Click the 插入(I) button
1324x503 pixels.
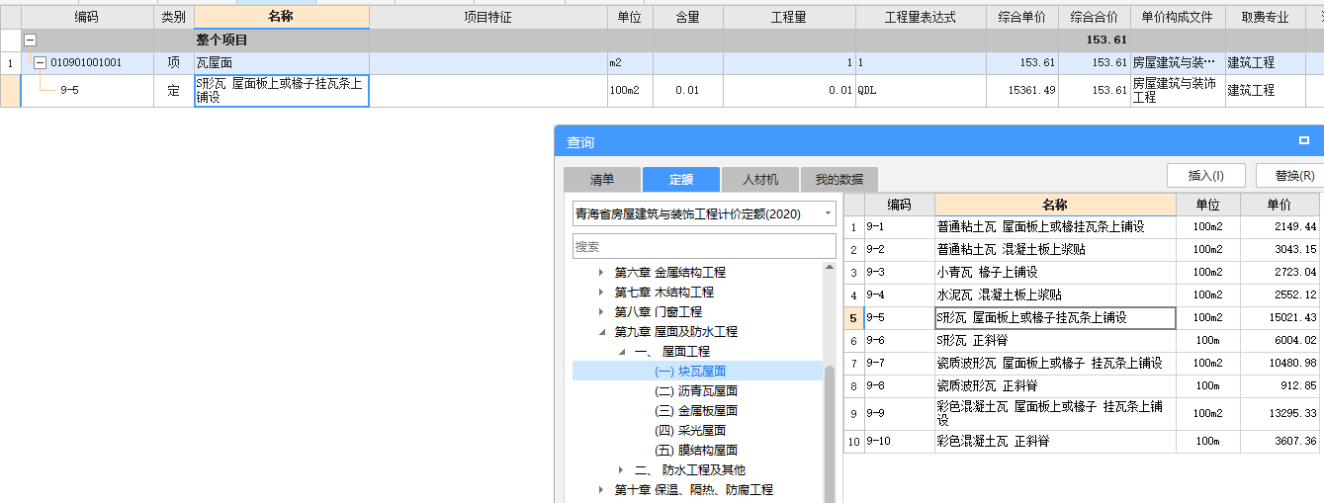1206,176
